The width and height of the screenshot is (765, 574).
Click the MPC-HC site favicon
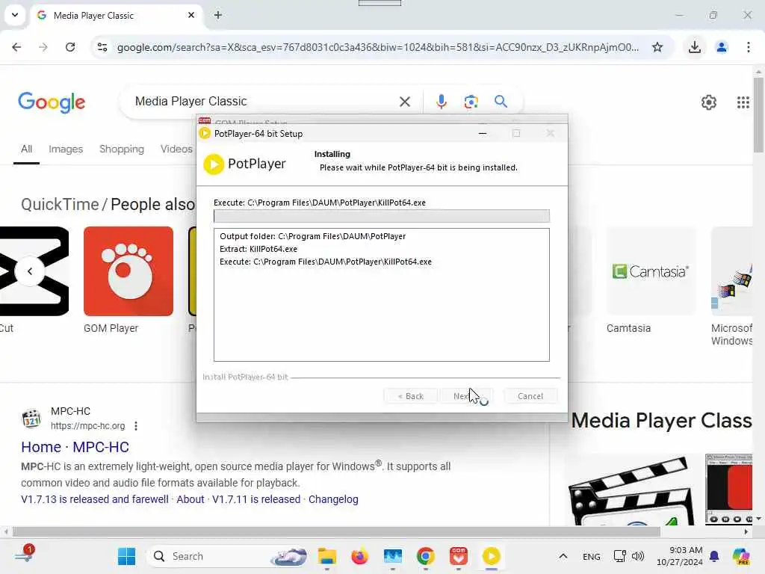point(31,419)
